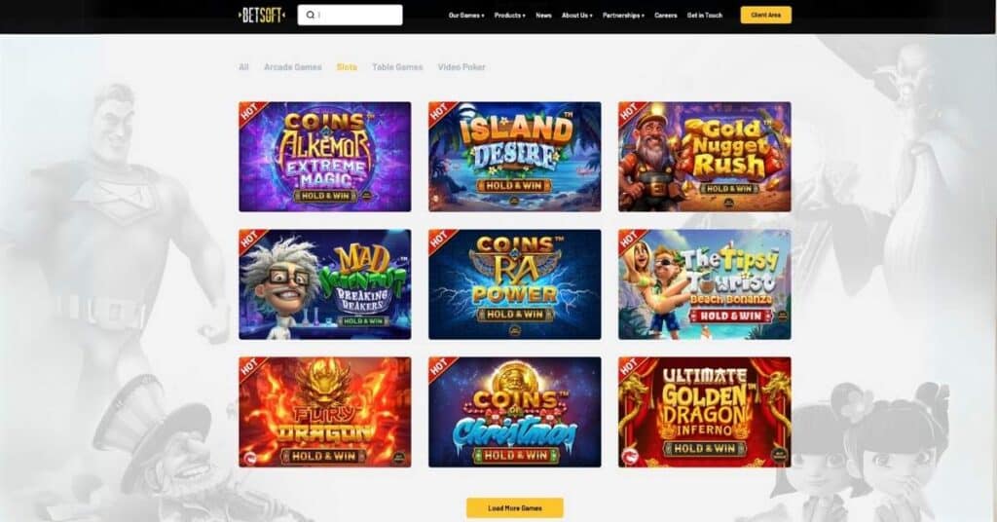The width and height of the screenshot is (997, 522).
Task: Click the Load More Games button
Action: 514,508
